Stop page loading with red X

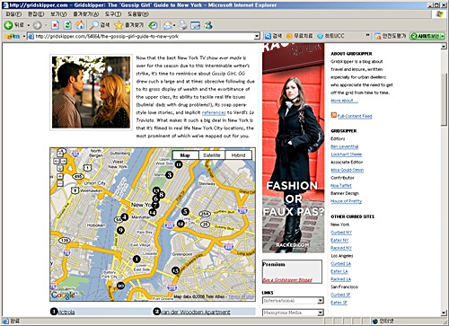55,25
